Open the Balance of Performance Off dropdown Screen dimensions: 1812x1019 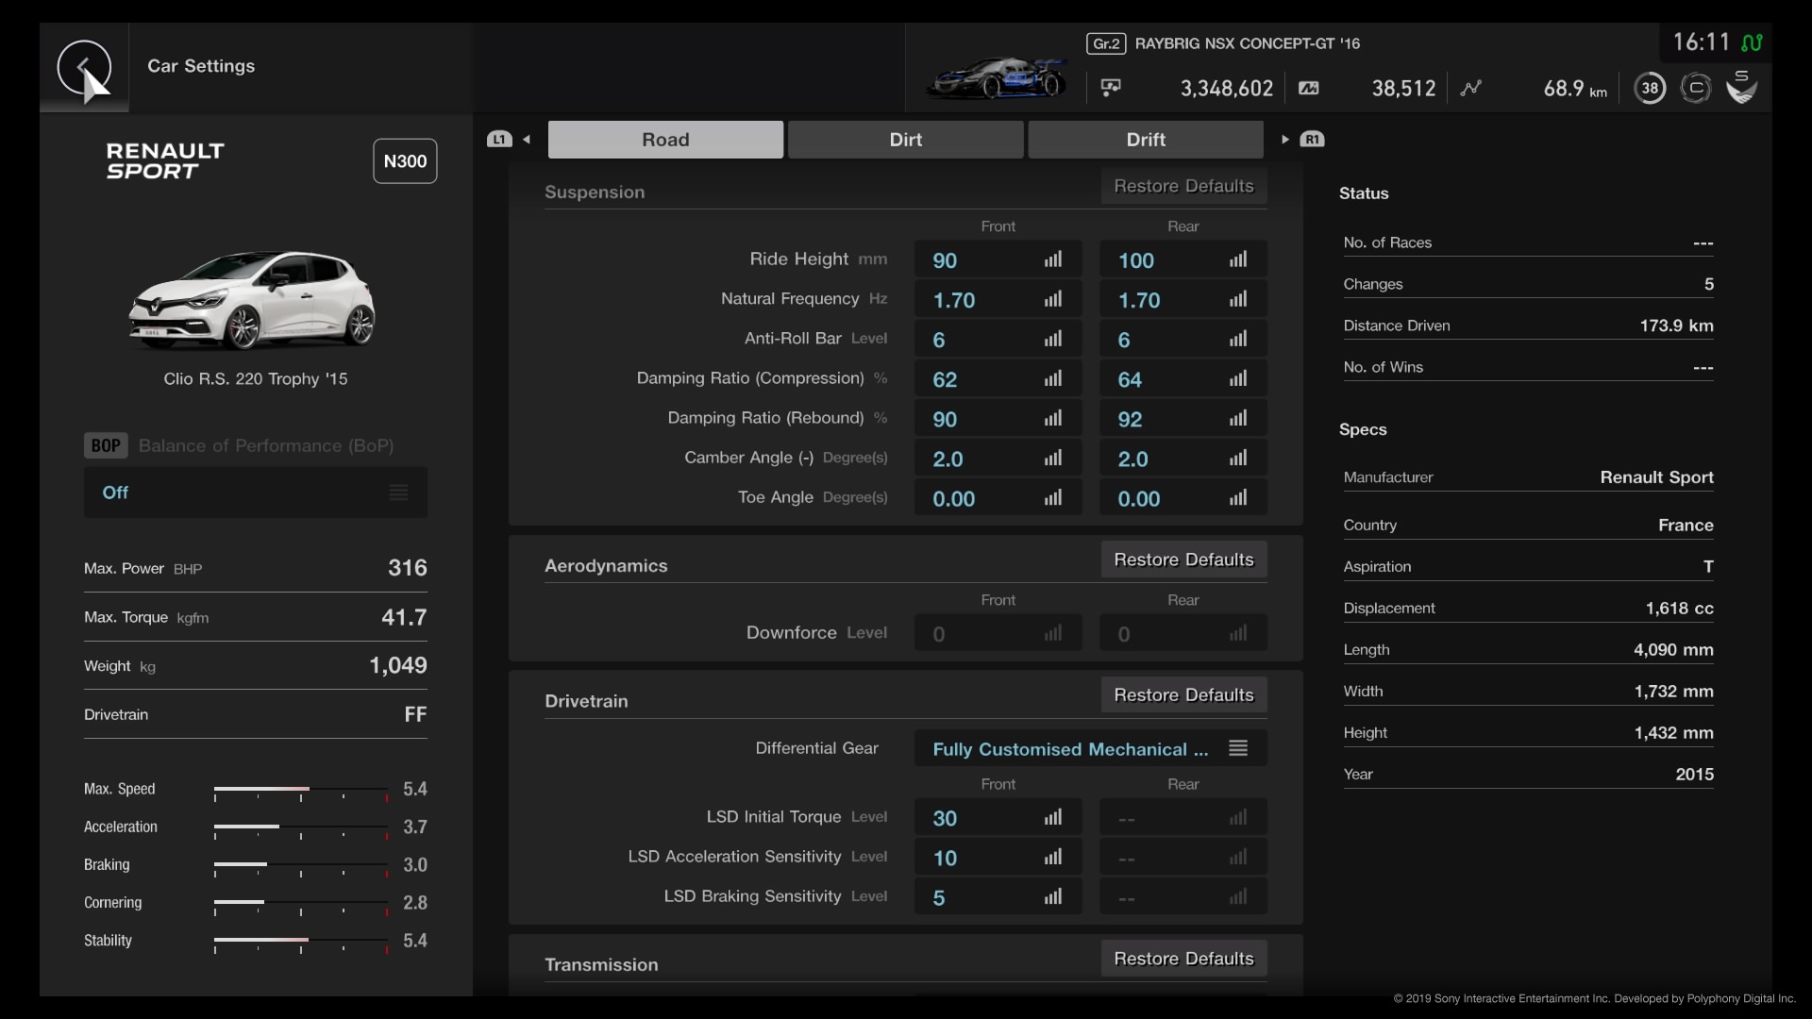[x=256, y=493]
